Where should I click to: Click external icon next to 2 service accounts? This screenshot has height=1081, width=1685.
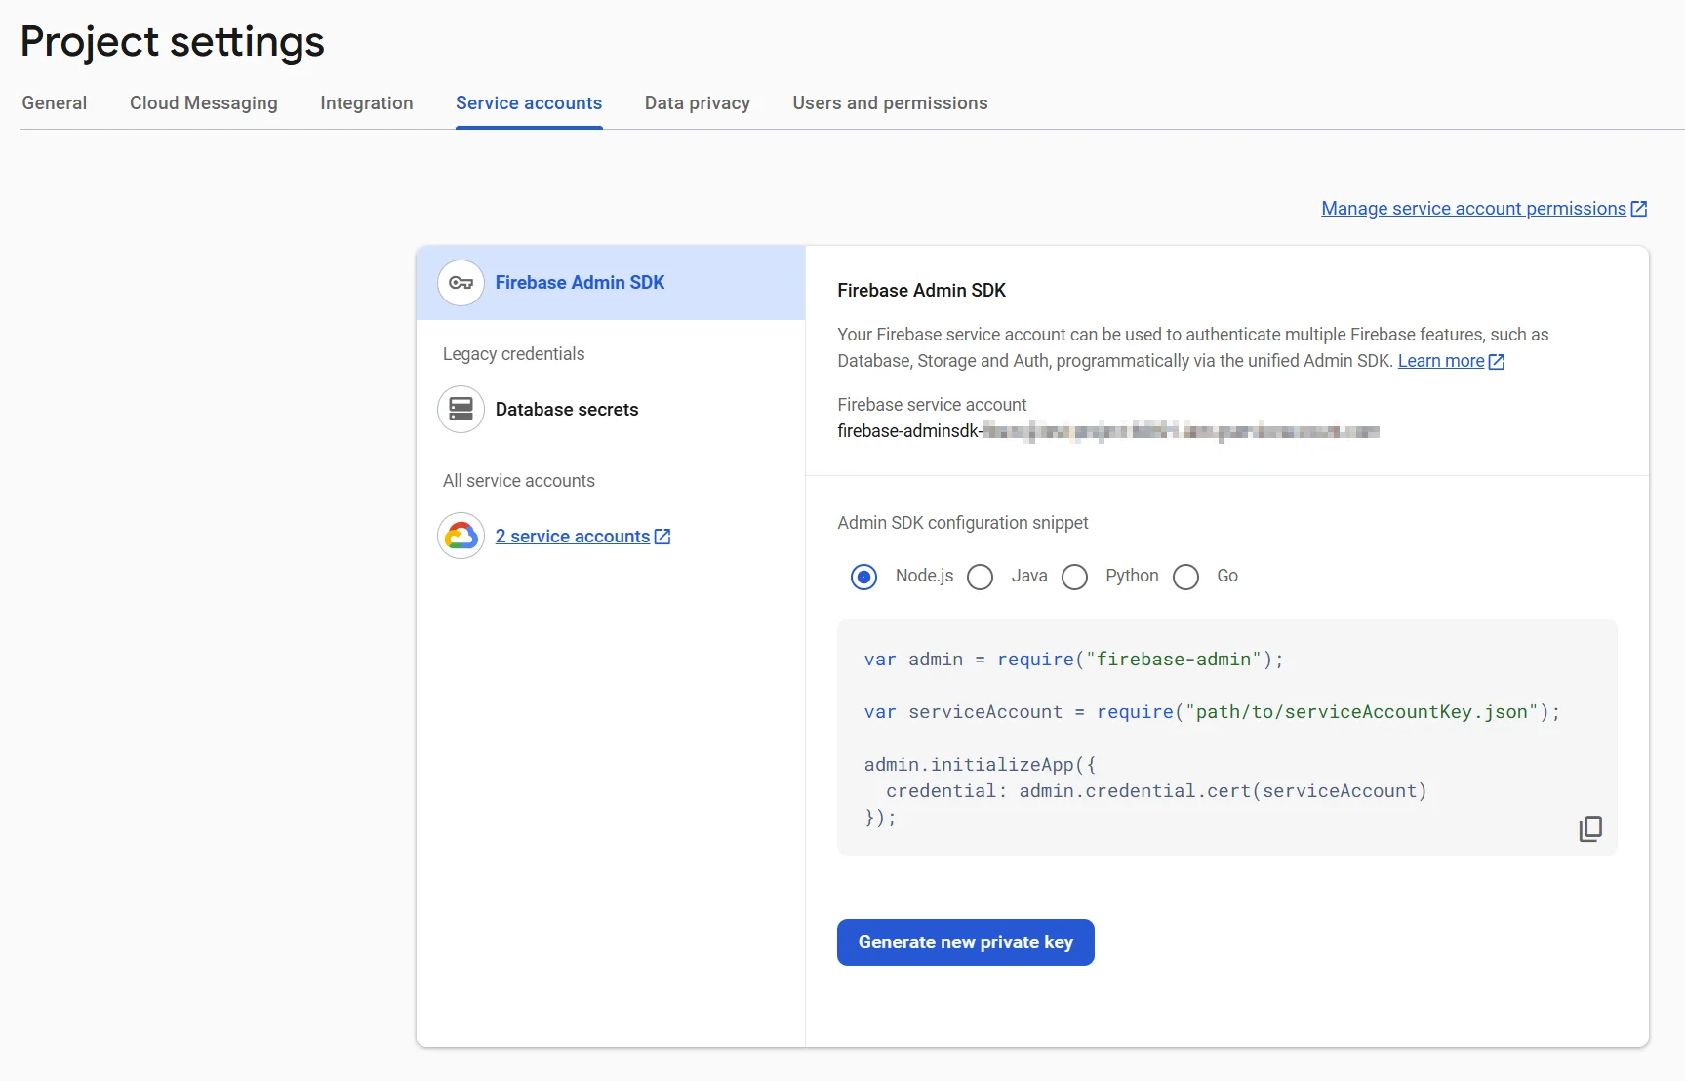click(662, 537)
